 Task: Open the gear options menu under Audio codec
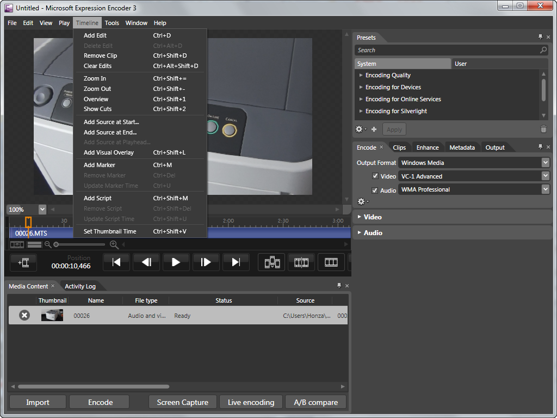[363, 202]
